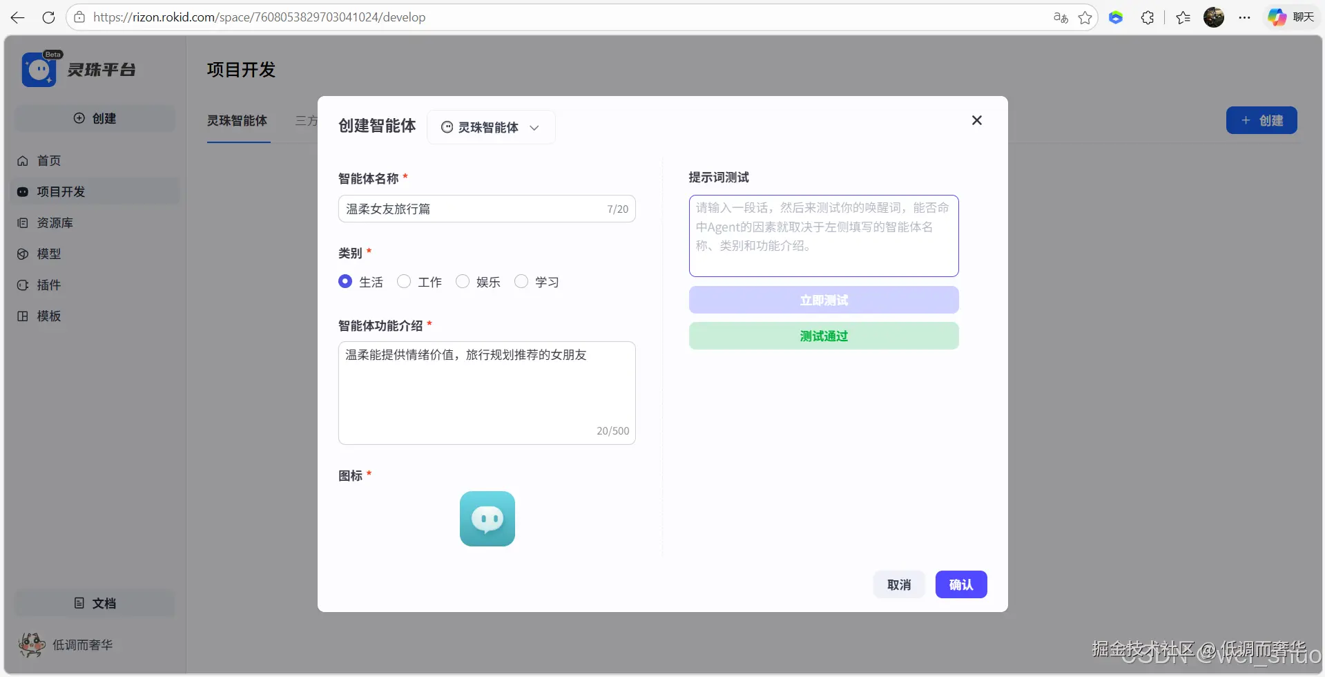
Task: Open the browser more options menu
Action: [1245, 17]
